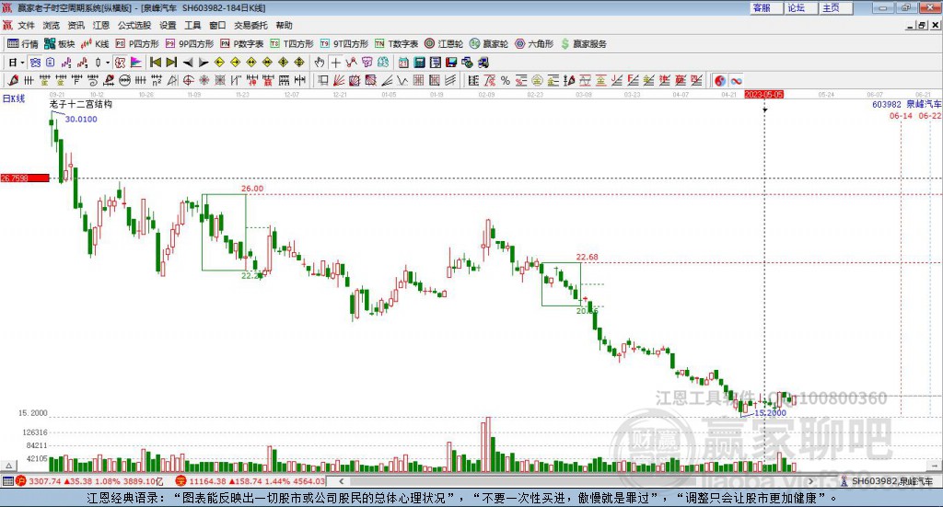Jump to last bar with green skip-forward icon

pos(171,62)
